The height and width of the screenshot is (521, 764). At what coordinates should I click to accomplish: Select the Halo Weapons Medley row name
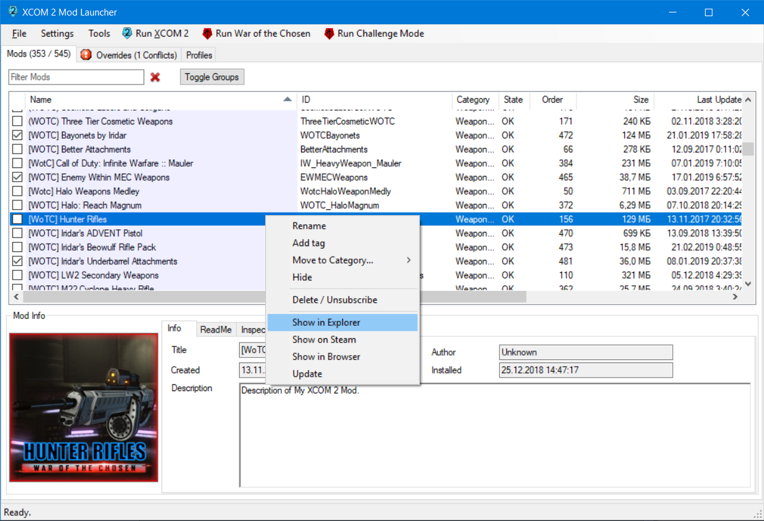84,191
